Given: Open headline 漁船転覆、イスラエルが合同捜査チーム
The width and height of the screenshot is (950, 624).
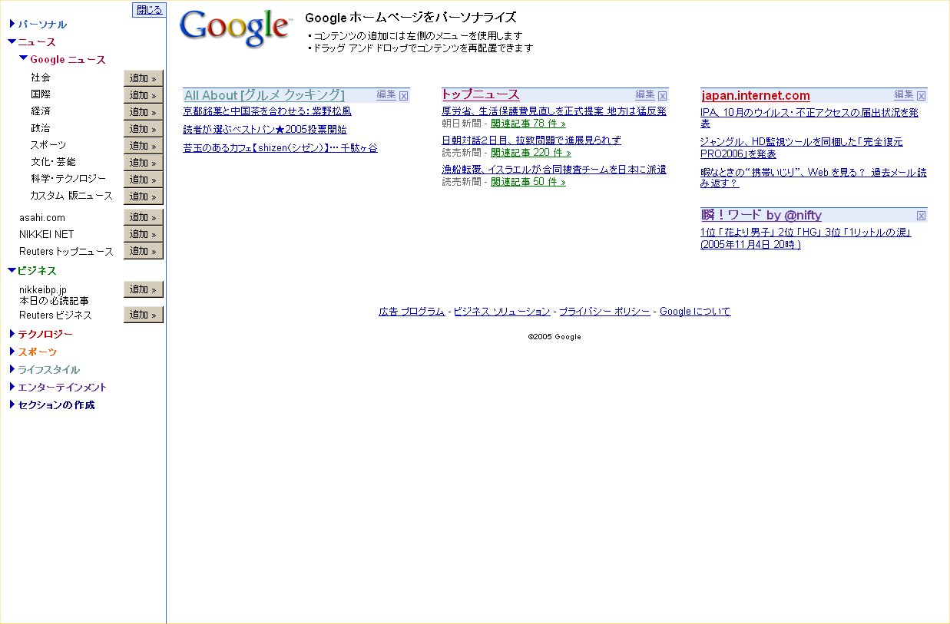Looking at the screenshot, I should tap(554, 170).
